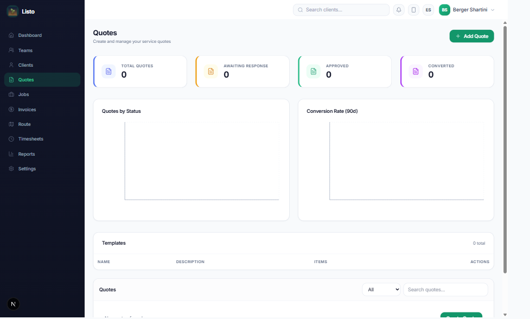Click the scrollbar down arrow

(x=505, y=315)
